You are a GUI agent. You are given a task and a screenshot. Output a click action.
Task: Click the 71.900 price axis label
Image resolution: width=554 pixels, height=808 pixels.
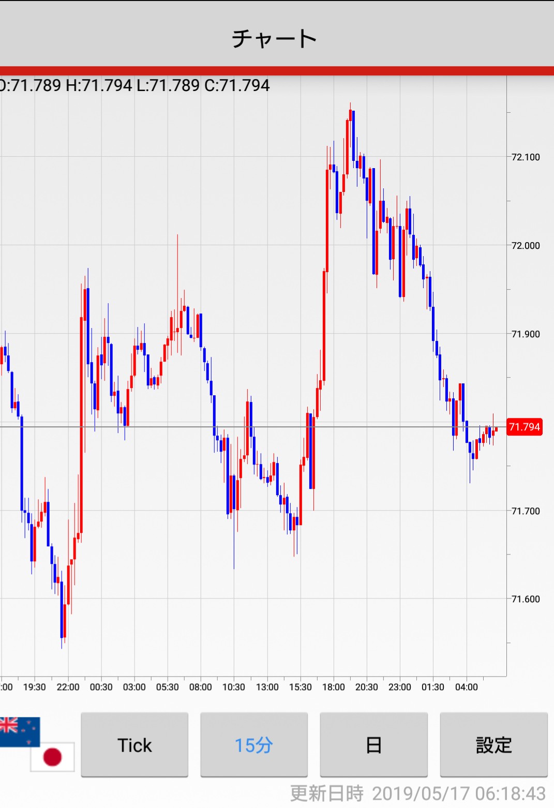(x=525, y=334)
